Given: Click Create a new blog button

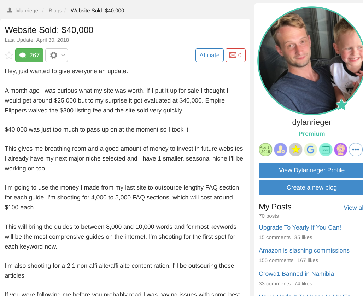Looking at the screenshot, I should [x=312, y=187].
